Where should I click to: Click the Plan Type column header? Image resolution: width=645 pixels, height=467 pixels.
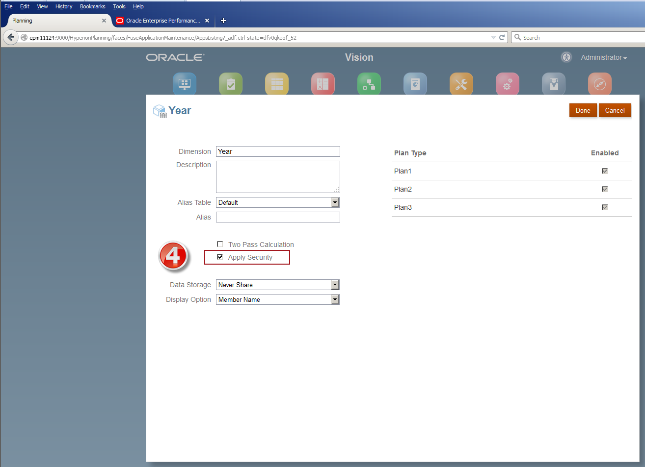click(x=410, y=153)
